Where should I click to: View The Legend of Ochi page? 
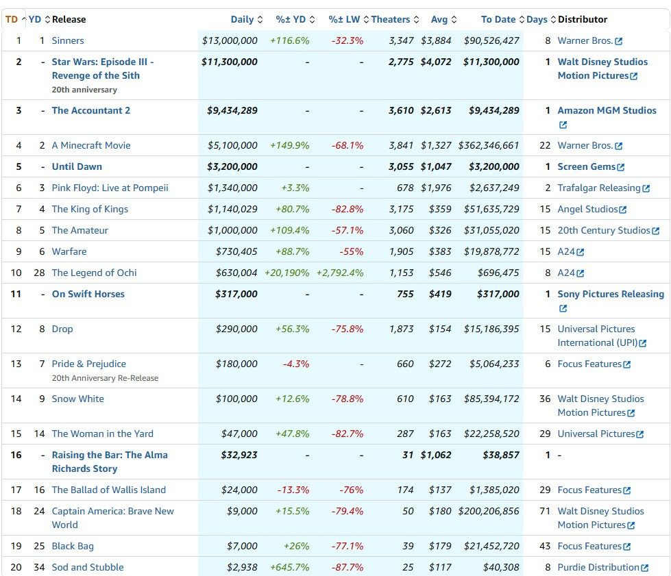(94, 273)
